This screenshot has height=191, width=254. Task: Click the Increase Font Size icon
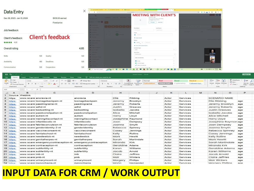[53, 81]
